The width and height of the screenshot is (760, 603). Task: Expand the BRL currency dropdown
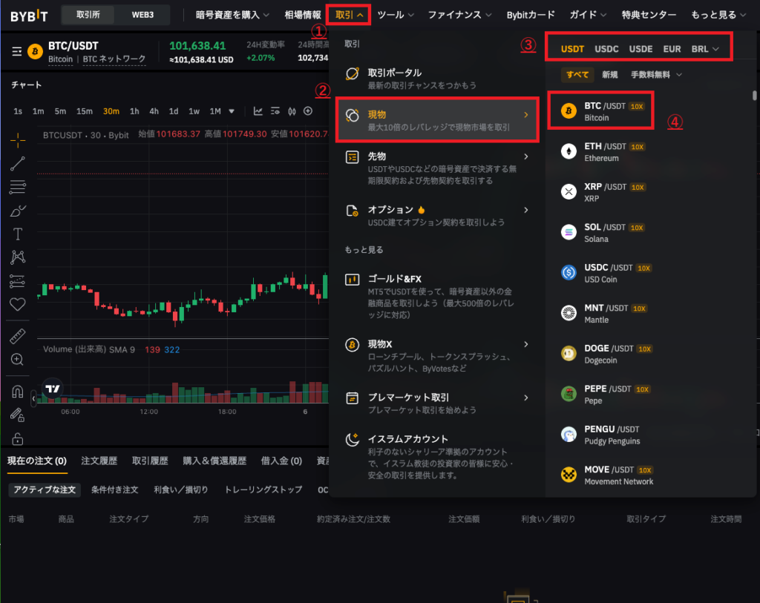pyautogui.click(x=705, y=49)
